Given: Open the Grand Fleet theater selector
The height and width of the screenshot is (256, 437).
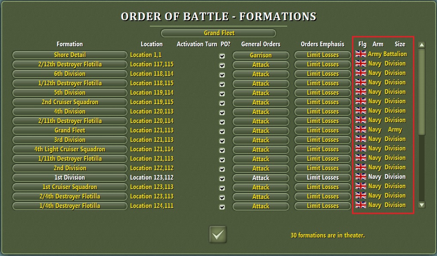Looking at the screenshot, I should [x=218, y=33].
